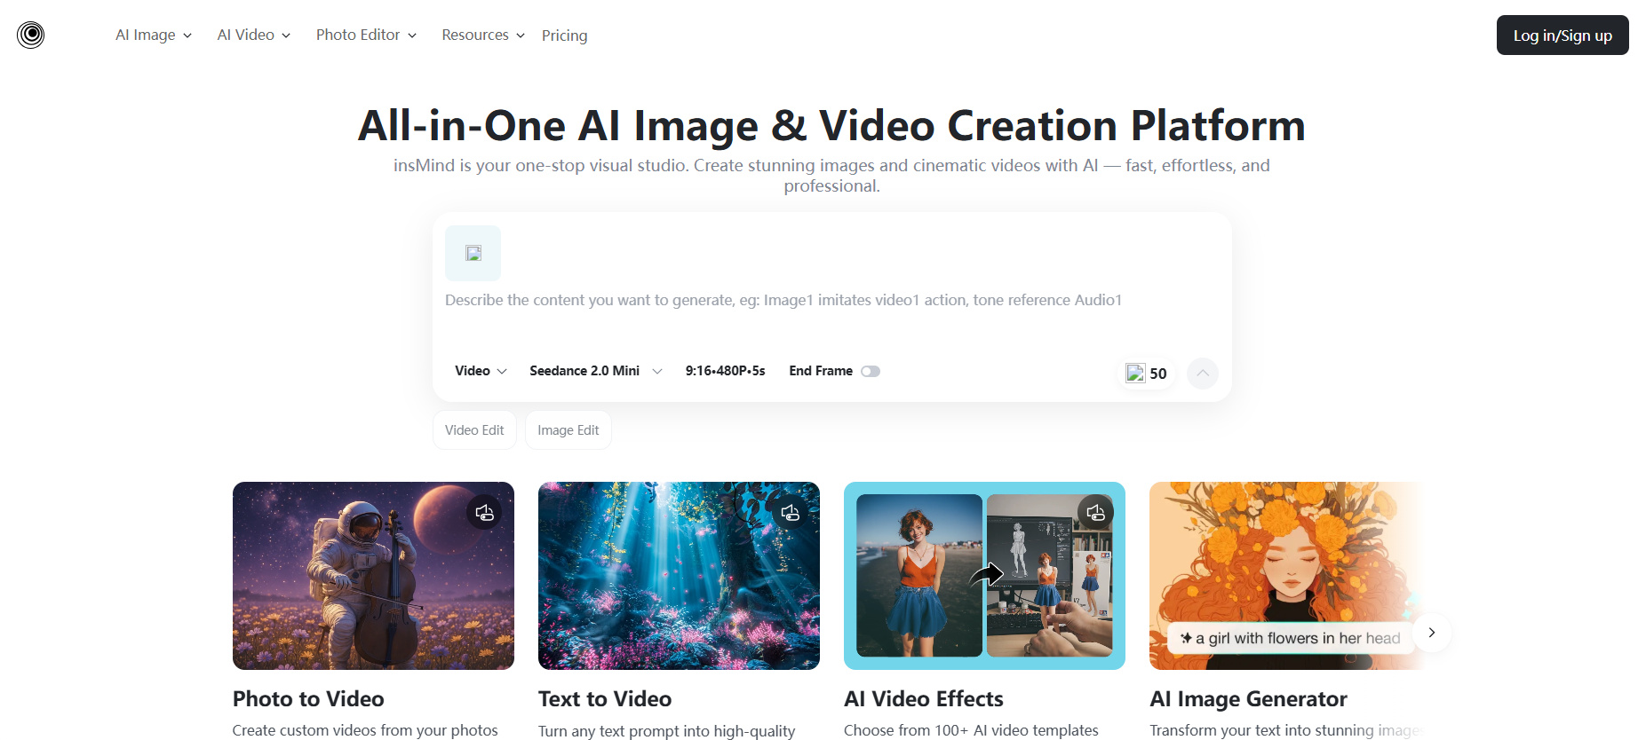
Task: Open the AI Video Effects title link
Action: click(924, 699)
